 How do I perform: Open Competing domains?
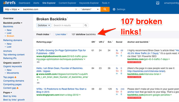pos(14,81)
